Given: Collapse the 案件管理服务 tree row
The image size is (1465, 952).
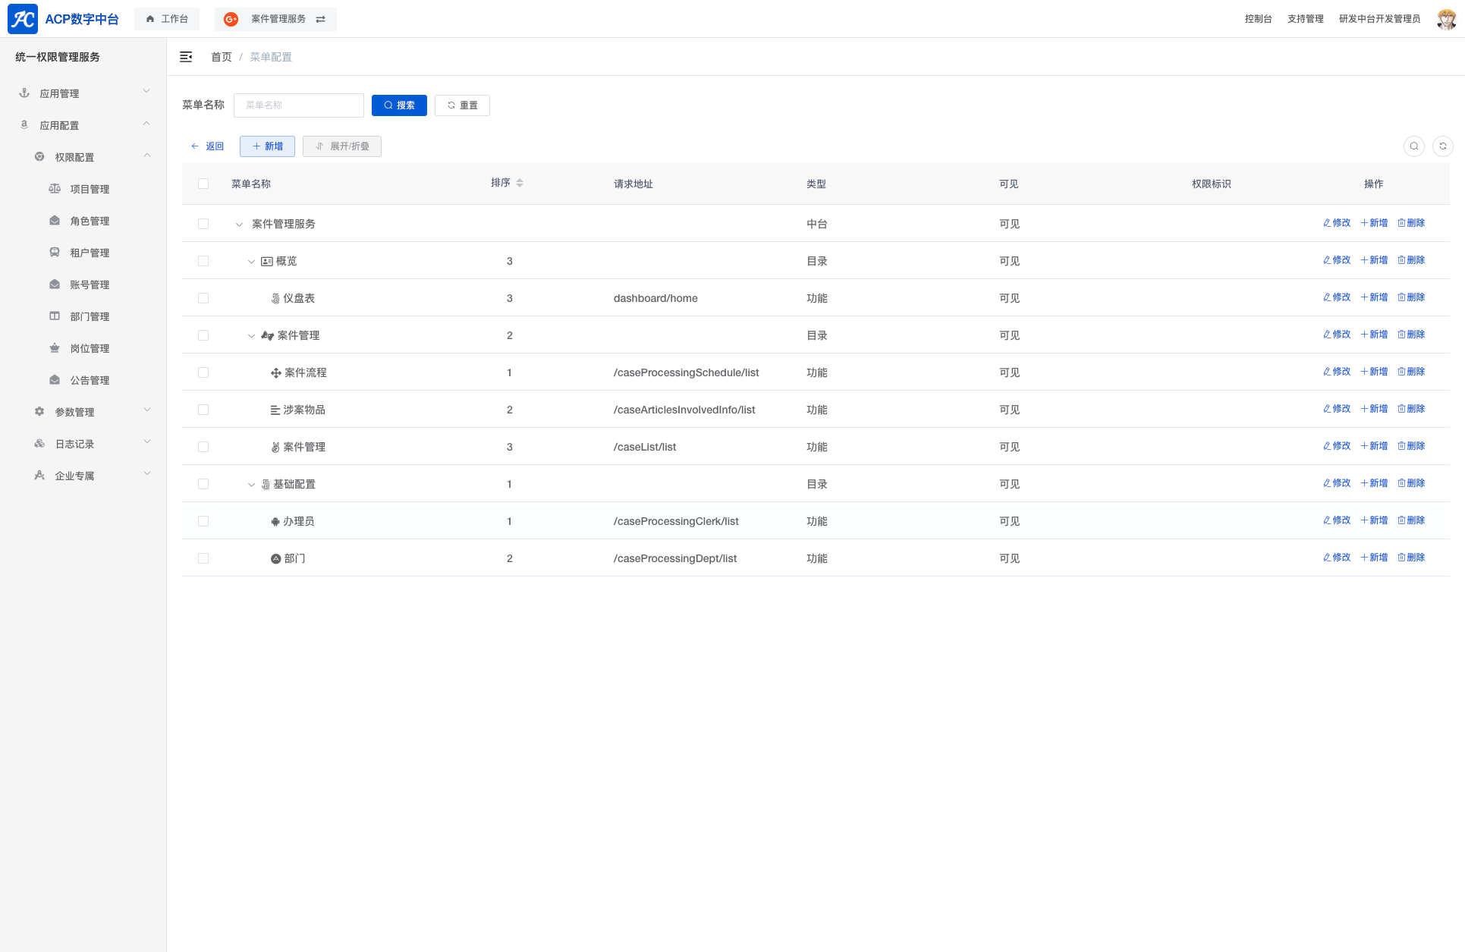Looking at the screenshot, I should [239, 225].
